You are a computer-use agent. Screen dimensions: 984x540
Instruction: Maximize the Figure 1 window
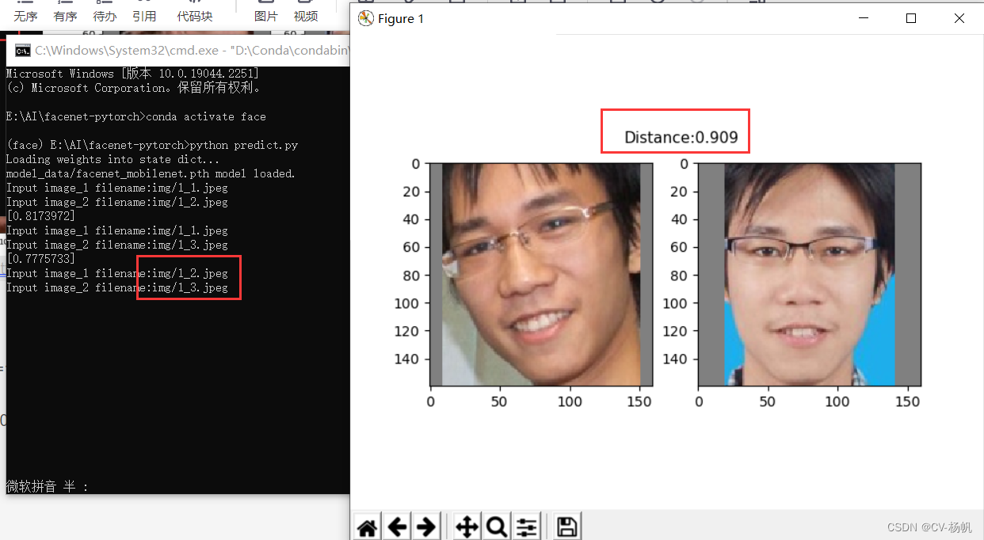pyautogui.click(x=911, y=18)
